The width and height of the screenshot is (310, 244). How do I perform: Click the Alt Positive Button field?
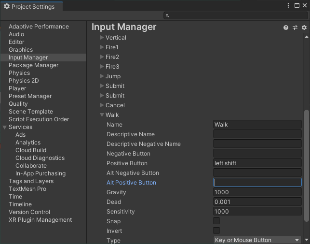257,182
